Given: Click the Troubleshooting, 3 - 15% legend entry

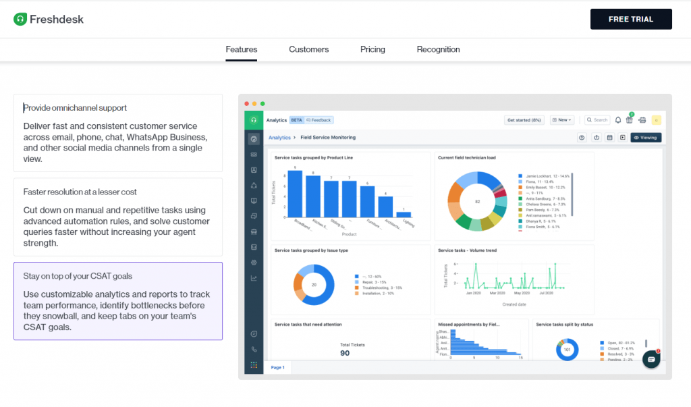Looking at the screenshot, I should pyautogui.click(x=379, y=288).
